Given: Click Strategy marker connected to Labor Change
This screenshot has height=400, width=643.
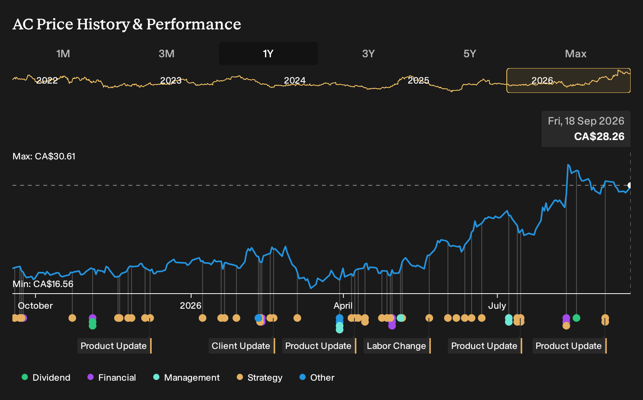Looking at the screenshot, I should 429,318.
